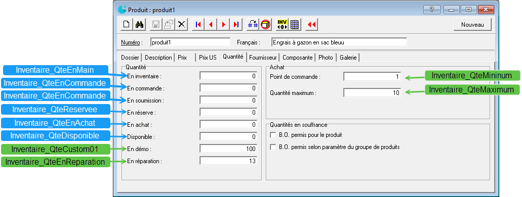Screen dimensions: 522x197
Task: Click the En achat quantity field
Action: pyautogui.click(x=228, y=125)
